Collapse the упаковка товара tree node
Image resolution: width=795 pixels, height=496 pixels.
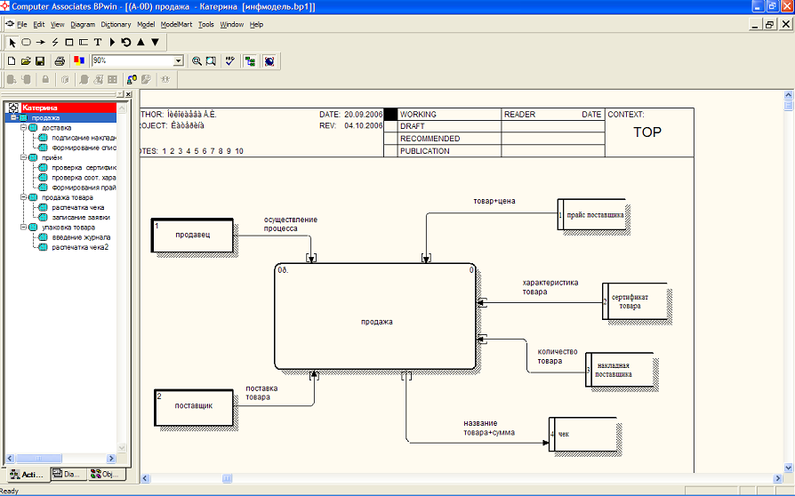23,228
